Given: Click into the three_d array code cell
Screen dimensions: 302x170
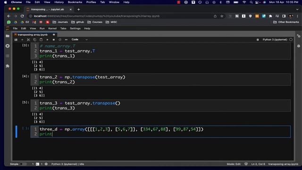Looking at the screenshot, I should click(160, 132).
